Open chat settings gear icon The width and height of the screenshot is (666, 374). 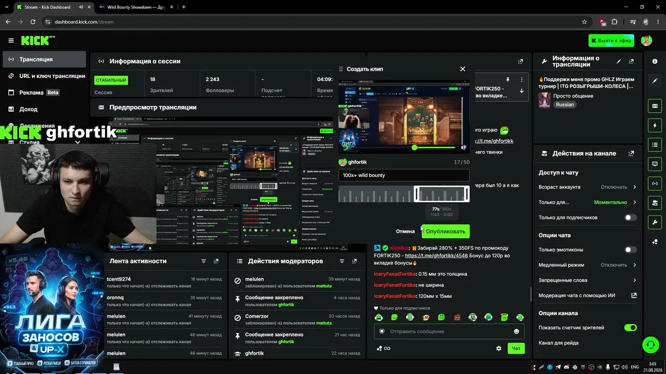point(498,349)
